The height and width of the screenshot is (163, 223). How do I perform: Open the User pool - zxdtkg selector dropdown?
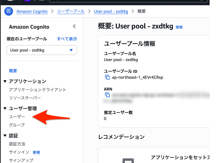(42, 50)
